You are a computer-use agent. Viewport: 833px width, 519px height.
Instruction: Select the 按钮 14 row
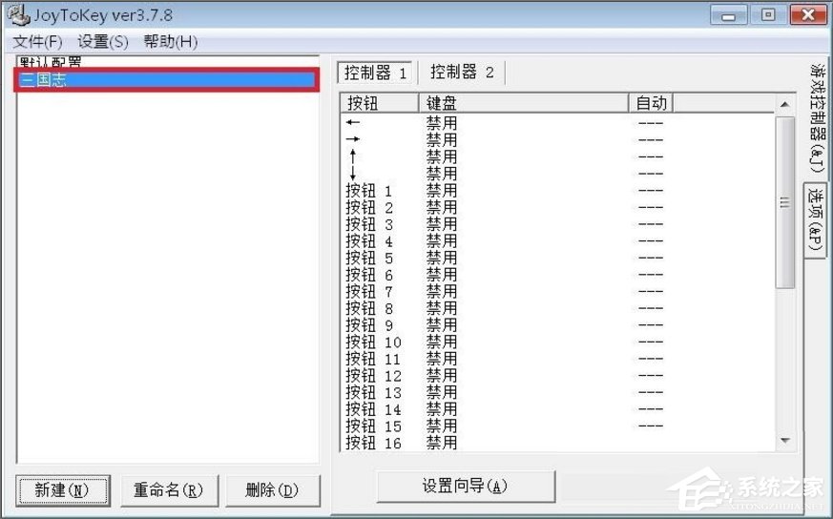point(557,409)
